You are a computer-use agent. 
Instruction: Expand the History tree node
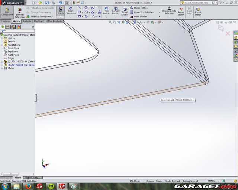coord(2,38)
